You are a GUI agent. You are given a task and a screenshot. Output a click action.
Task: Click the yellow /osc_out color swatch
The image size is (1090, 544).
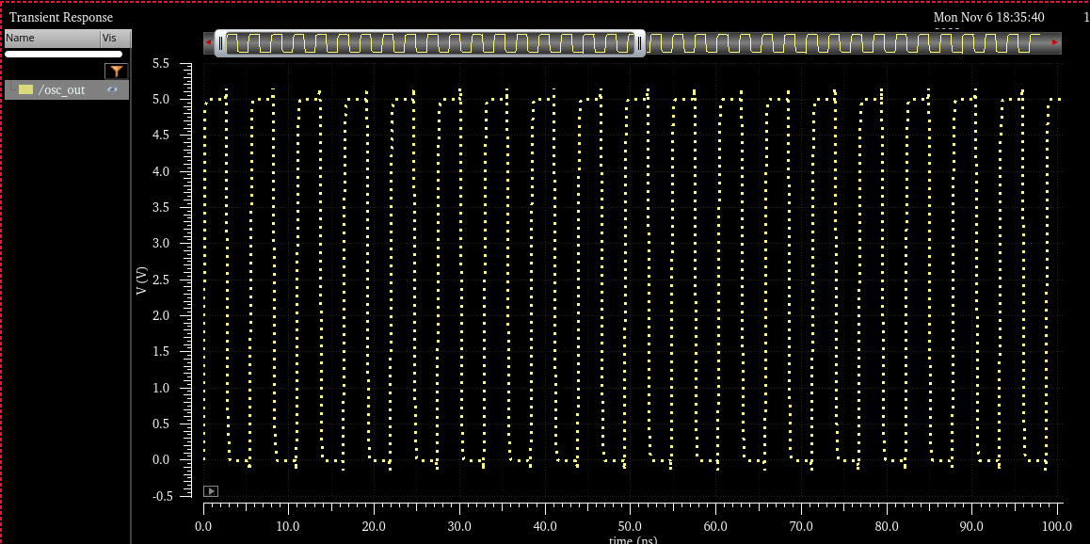[26, 89]
